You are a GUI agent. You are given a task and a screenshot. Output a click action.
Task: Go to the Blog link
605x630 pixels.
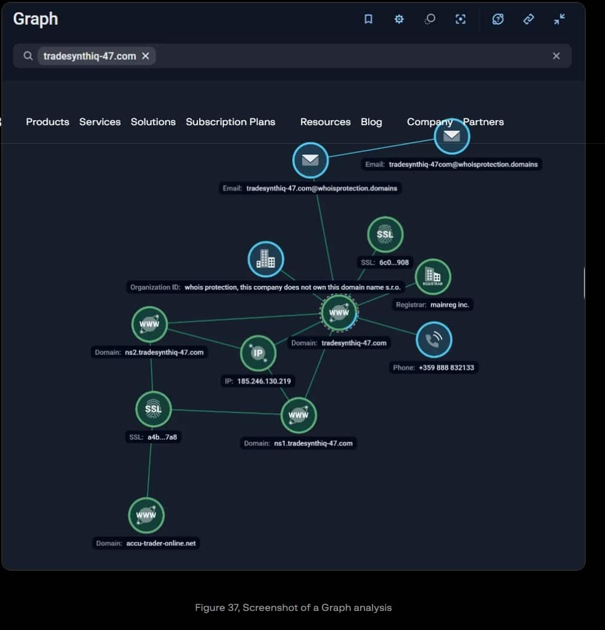pyautogui.click(x=371, y=122)
